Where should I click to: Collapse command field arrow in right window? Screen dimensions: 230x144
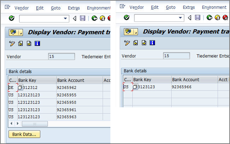click(x=190, y=18)
